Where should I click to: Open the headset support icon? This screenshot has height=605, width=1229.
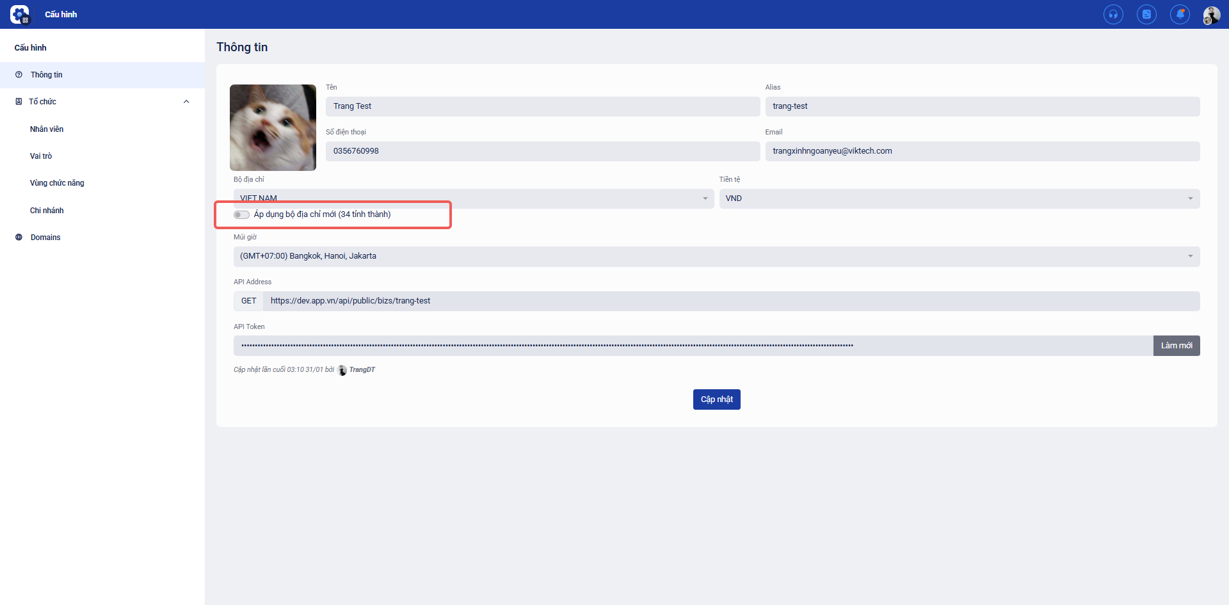click(x=1113, y=14)
